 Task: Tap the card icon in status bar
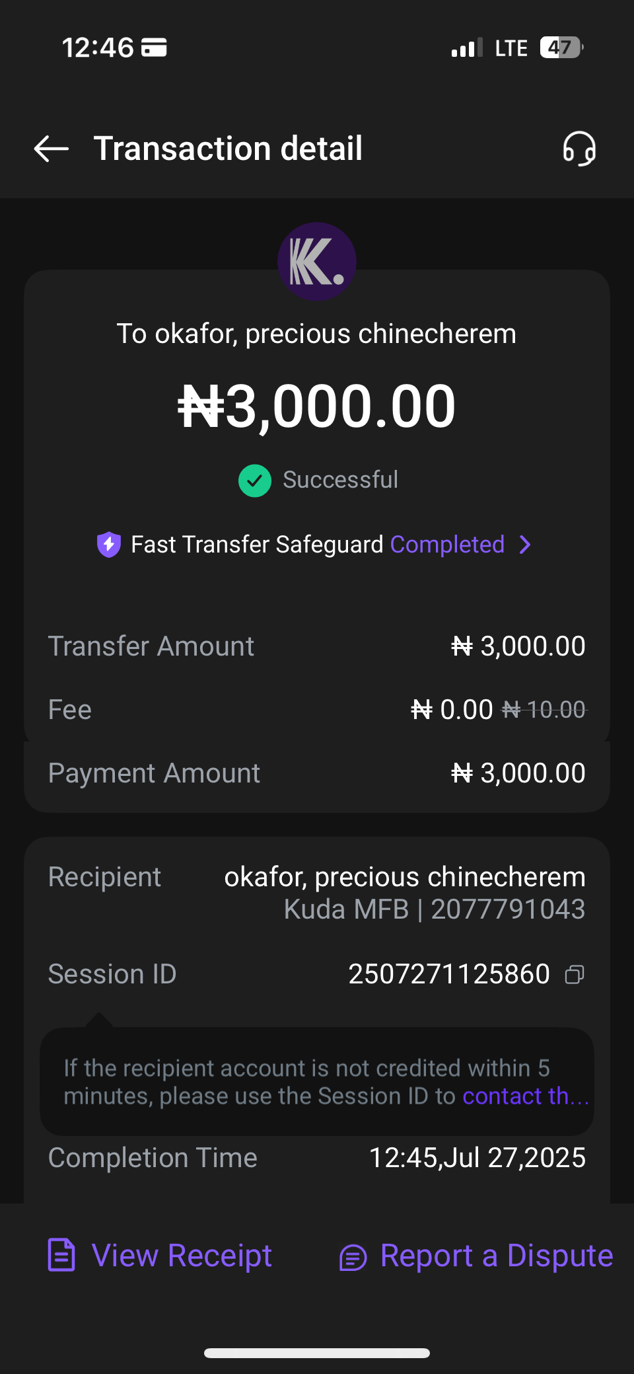coord(155,48)
